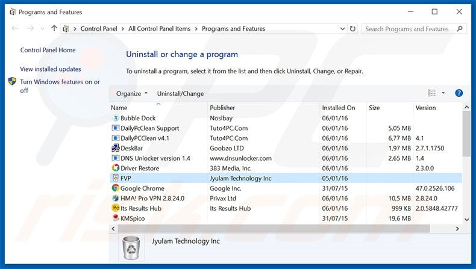This screenshot has width=476, height=269.
Task: Click the Google Chrome icon
Action: coord(115,188)
